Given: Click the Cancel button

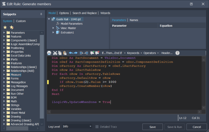Looking at the screenshot, I should 196,127.
